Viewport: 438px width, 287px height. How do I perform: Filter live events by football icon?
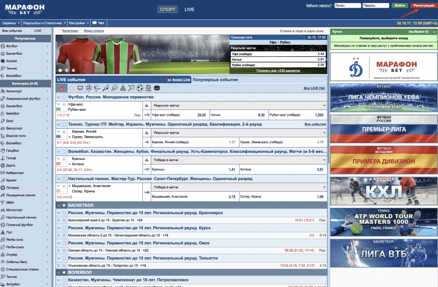click(139, 88)
